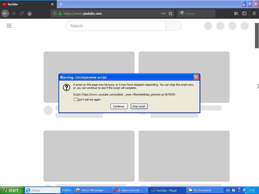Viewport: 259px width, 194px height.
Task: Open the Library bookshelf icon
Action: (236, 14)
